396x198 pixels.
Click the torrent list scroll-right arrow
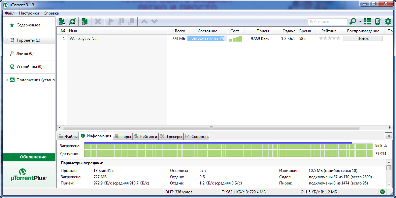point(390,127)
